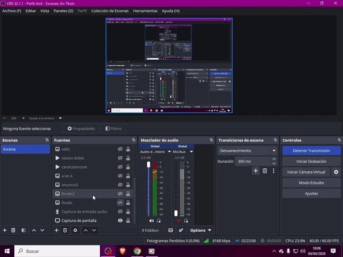Toggle visibility of a las 4 source

120,176
